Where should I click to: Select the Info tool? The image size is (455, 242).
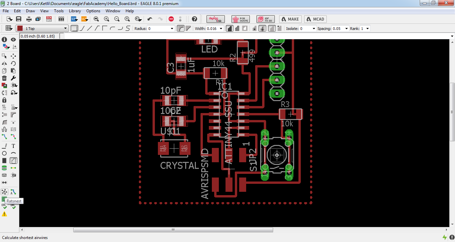click(x=4, y=40)
